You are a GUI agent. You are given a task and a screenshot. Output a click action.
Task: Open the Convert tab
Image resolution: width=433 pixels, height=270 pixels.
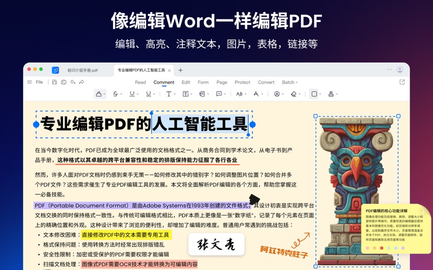[266, 83]
